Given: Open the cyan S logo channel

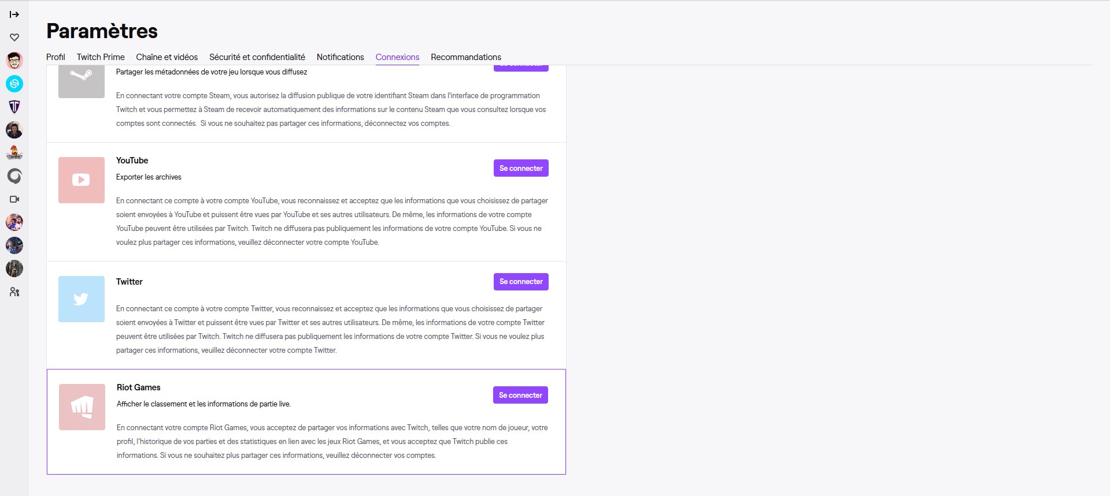Looking at the screenshot, I should tap(14, 84).
